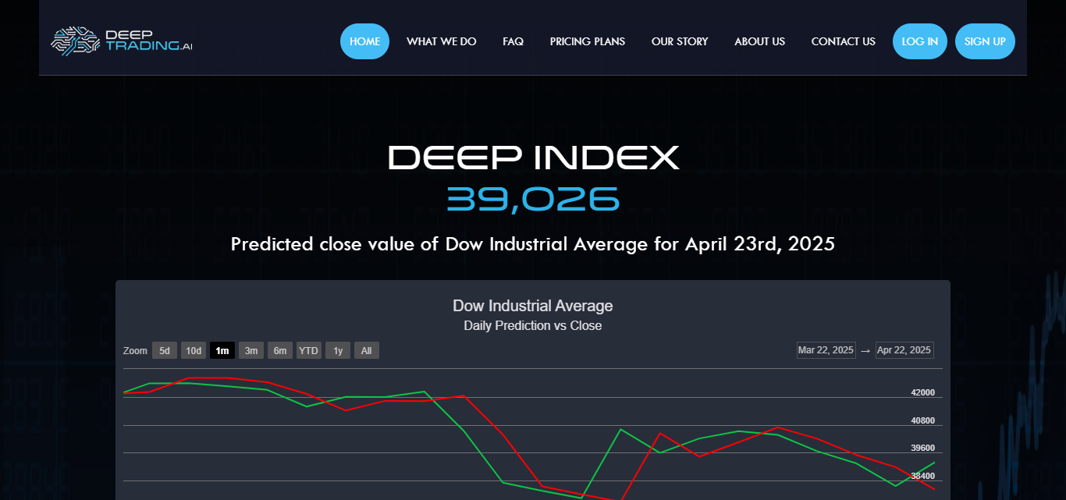Set chart zoom to 5d
Image resolution: width=1066 pixels, height=500 pixels.
tap(165, 350)
